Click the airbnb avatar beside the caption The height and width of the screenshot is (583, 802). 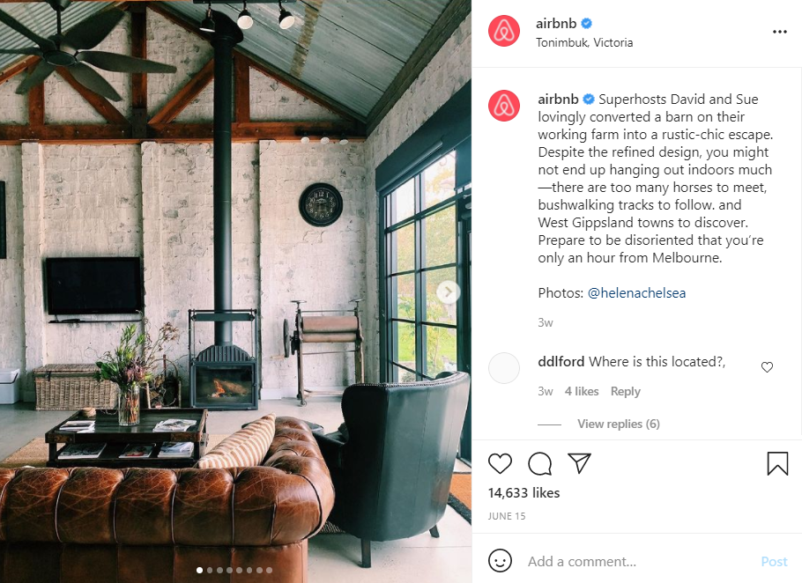tap(504, 106)
